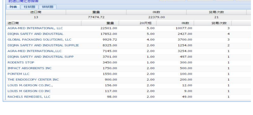This screenshot has height=115, width=253.
Task: Select piece count 10077.00
Action: click(x=184, y=28)
